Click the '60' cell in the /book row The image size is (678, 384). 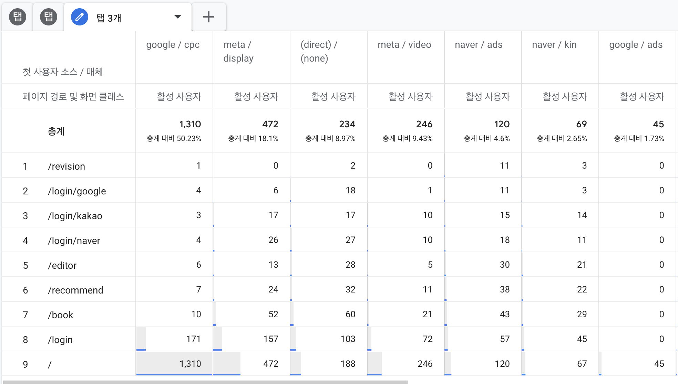(350, 314)
